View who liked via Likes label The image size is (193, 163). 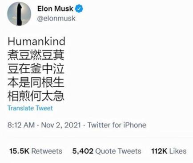pyautogui.click(x=178, y=151)
